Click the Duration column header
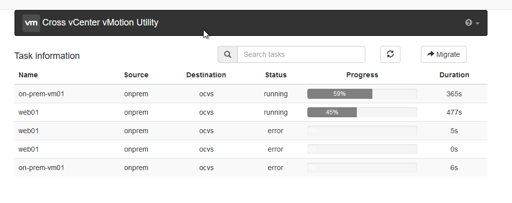The image size is (512, 203). 454,75
